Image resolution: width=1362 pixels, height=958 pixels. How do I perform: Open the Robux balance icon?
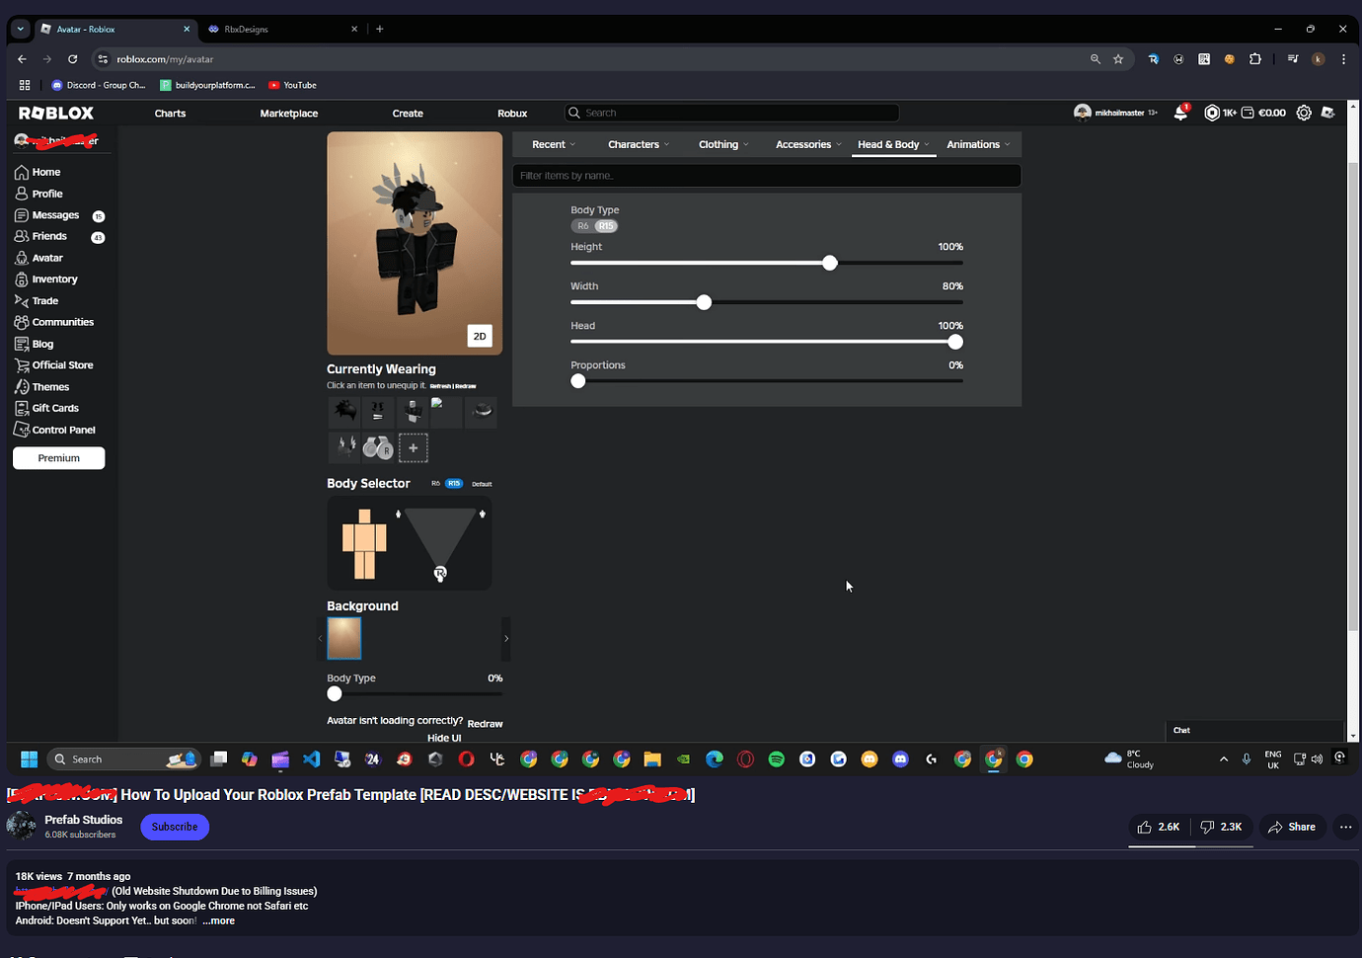[x=1212, y=113]
